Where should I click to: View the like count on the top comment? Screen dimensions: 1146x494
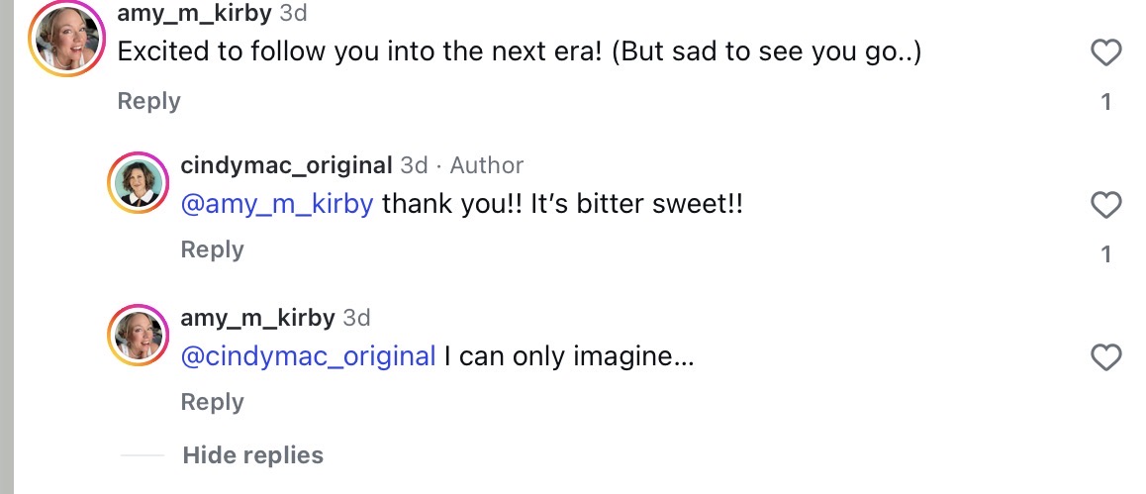1106,101
